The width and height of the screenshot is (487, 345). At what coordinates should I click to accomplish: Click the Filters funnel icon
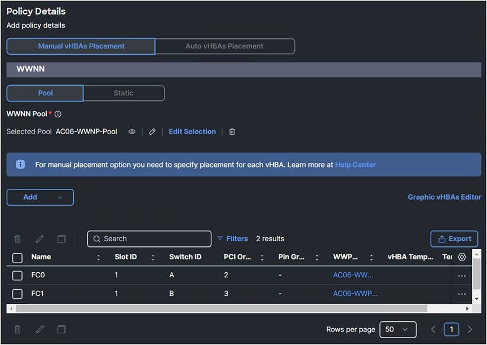click(220, 238)
